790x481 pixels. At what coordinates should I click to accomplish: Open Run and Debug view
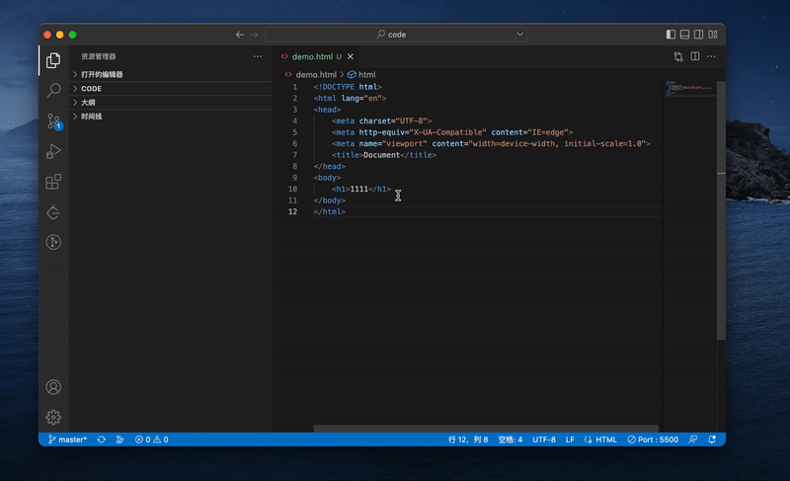[x=53, y=152]
